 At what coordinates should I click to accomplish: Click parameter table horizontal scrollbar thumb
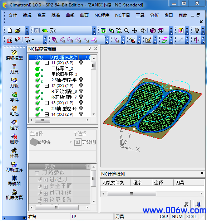pos(57,207)
